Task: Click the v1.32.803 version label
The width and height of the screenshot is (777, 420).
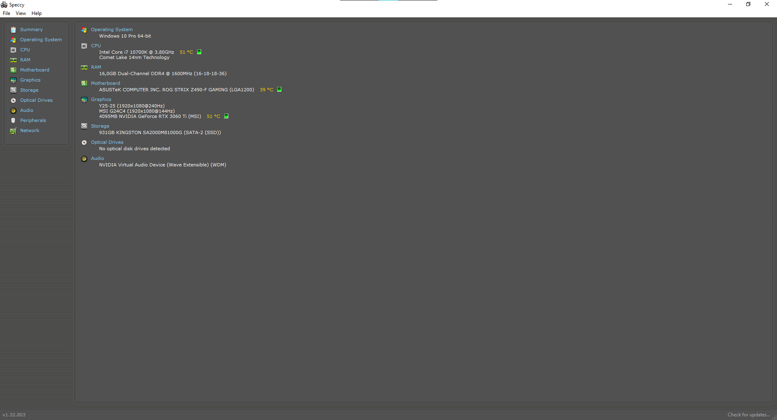Action: coord(14,415)
